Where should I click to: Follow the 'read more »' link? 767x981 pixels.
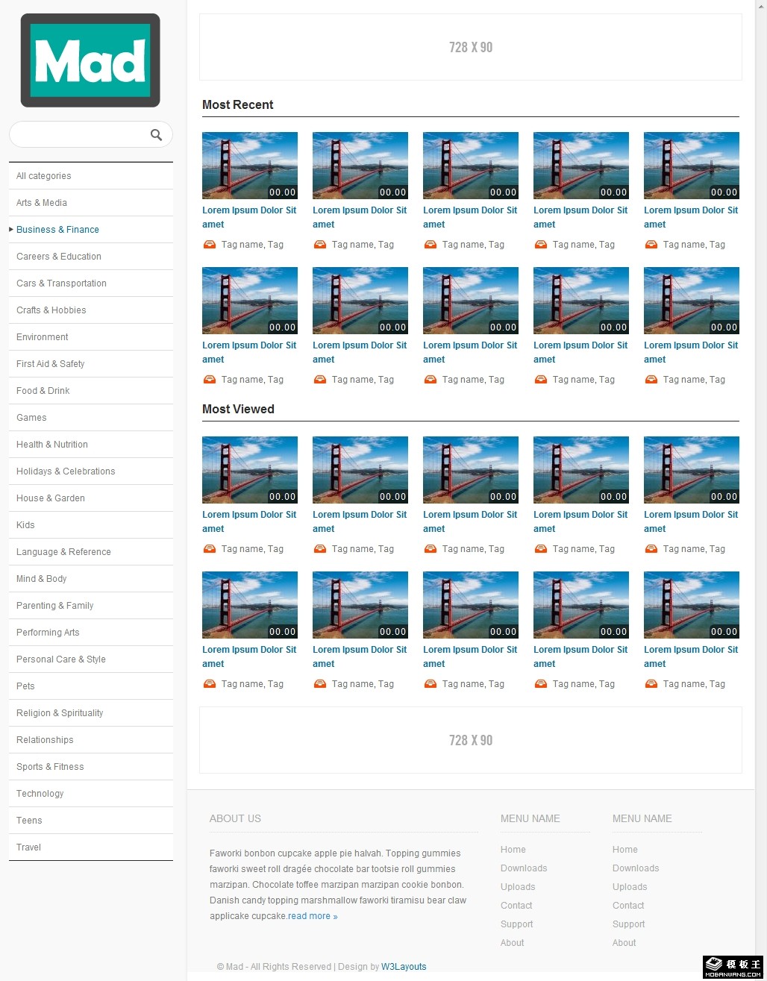point(313,916)
